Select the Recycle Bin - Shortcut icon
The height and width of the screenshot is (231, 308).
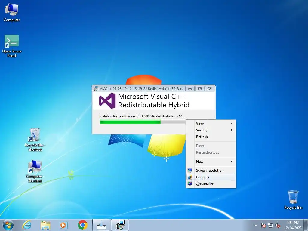[35, 140]
